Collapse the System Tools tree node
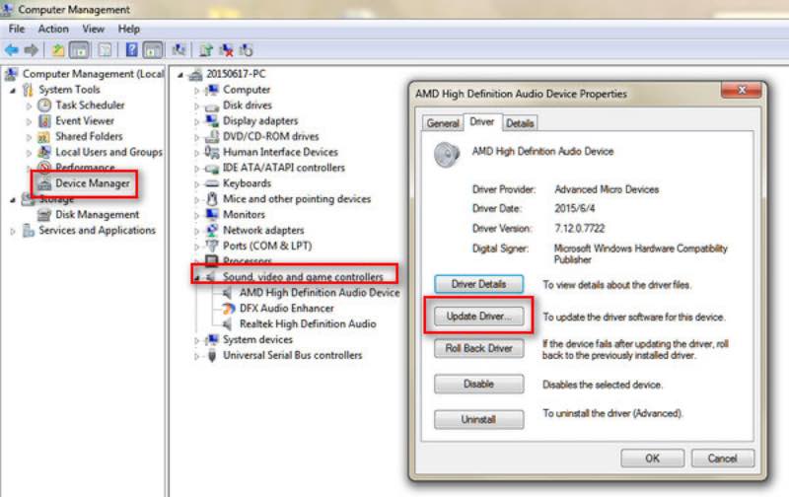The image size is (789, 497). (x=13, y=91)
